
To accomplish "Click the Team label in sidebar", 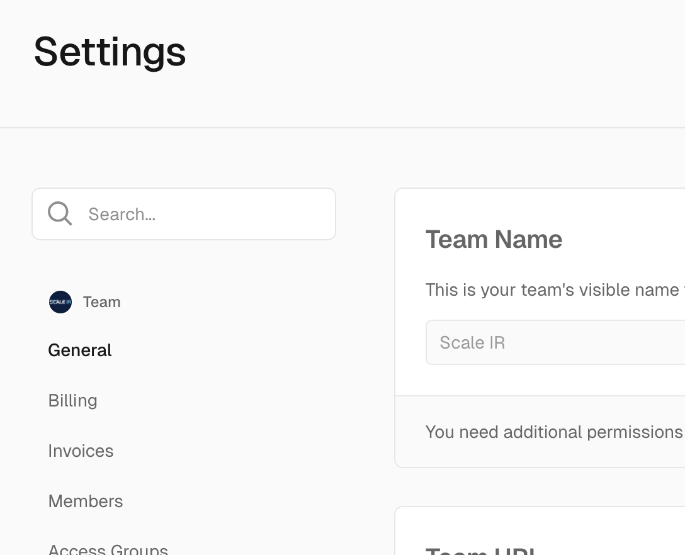I will pyautogui.click(x=102, y=302).
